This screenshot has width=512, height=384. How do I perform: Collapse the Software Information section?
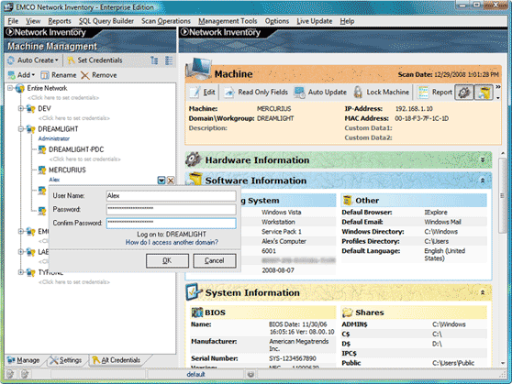[483, 181]
